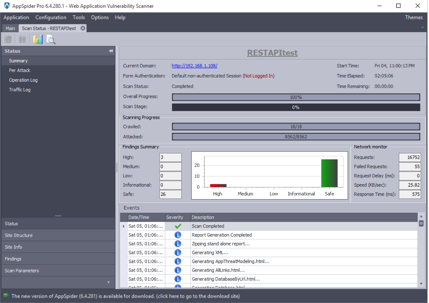The width and height of the screenshot is (429, 303).
Task: Click the green checkmark on Scan Completed row
Action: [178, 226]
